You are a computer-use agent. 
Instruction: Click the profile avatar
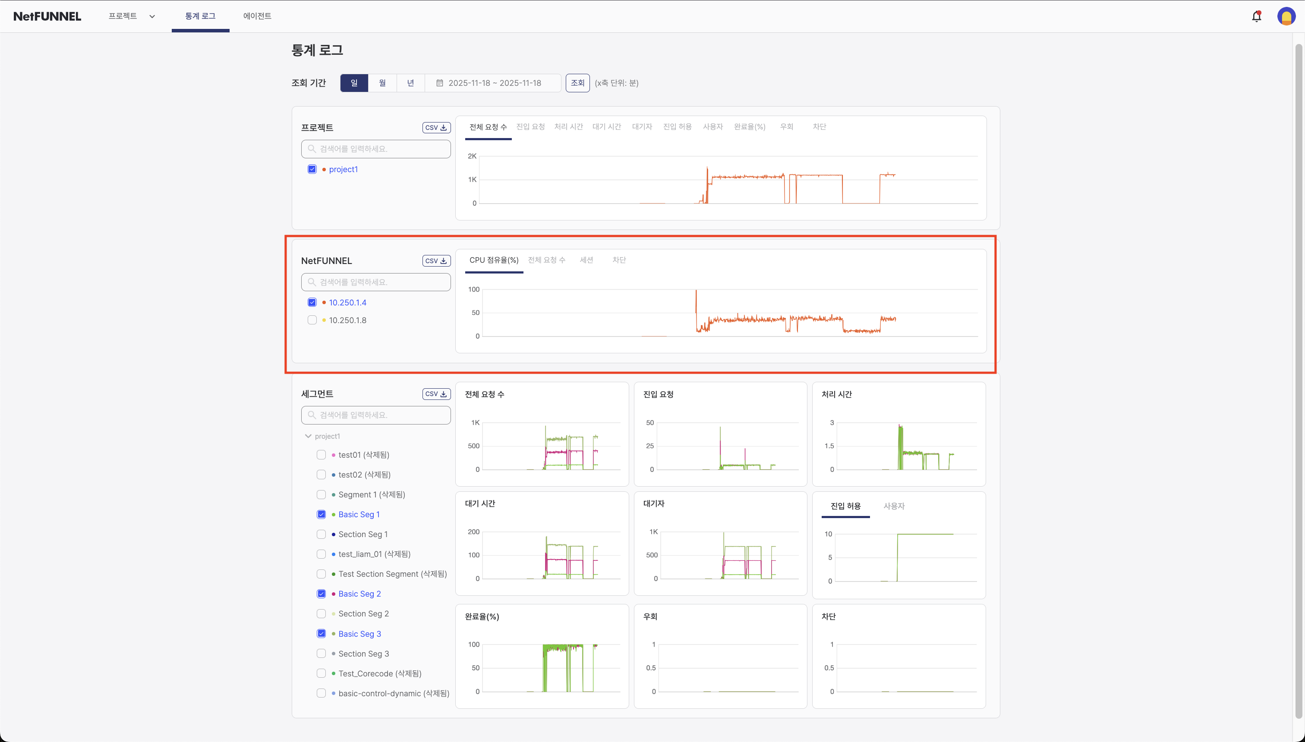click(1286, 16)
